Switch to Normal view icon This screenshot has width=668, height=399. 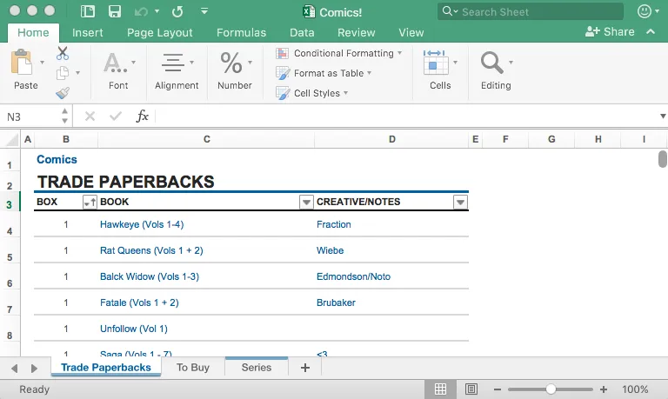pos(440,389)
